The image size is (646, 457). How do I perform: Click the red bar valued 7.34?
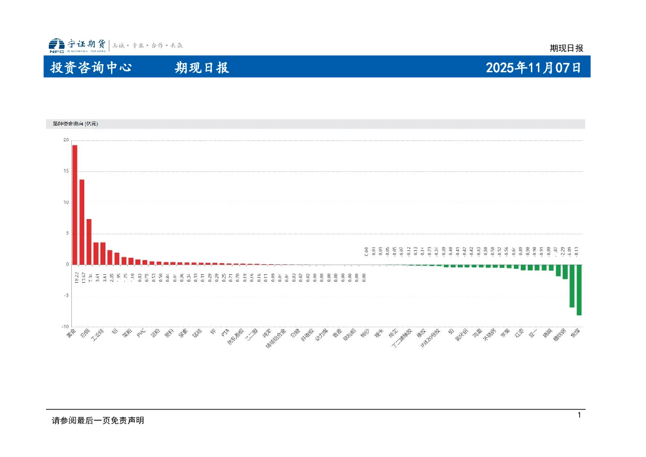[x=89, y=242]
